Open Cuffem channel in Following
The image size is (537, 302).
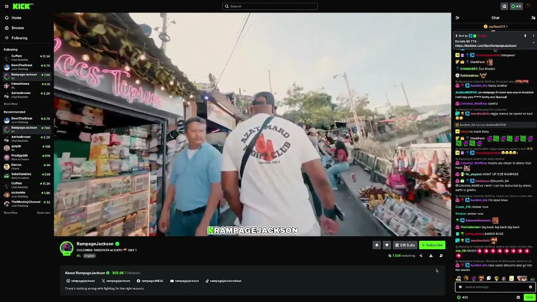pos(27,58)
